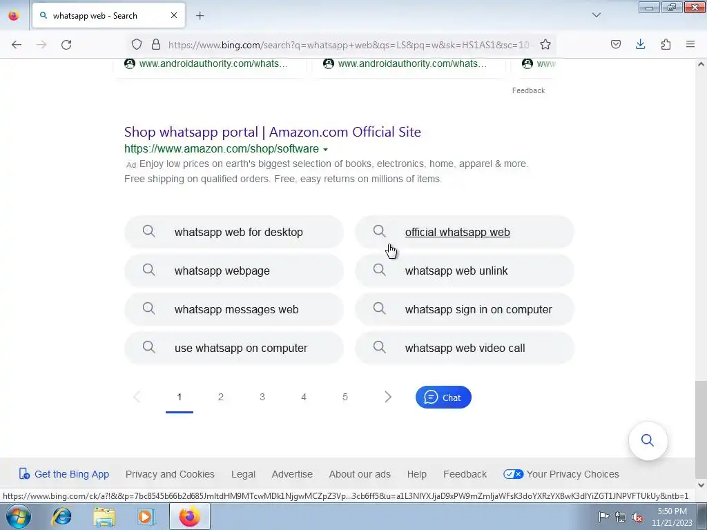Launch Internet Explorer from taskbar
The width and height of the screenshot is (707, 530).
61,516
